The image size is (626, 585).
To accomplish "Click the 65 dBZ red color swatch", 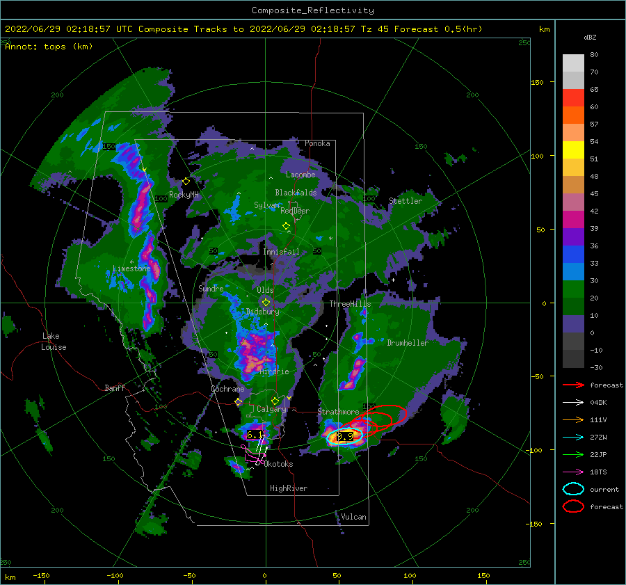I will 573,97.
